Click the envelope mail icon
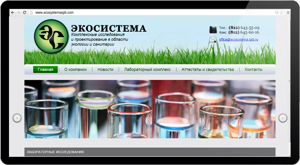This screenshot has height=165, width=300. (x=213, y=40)
